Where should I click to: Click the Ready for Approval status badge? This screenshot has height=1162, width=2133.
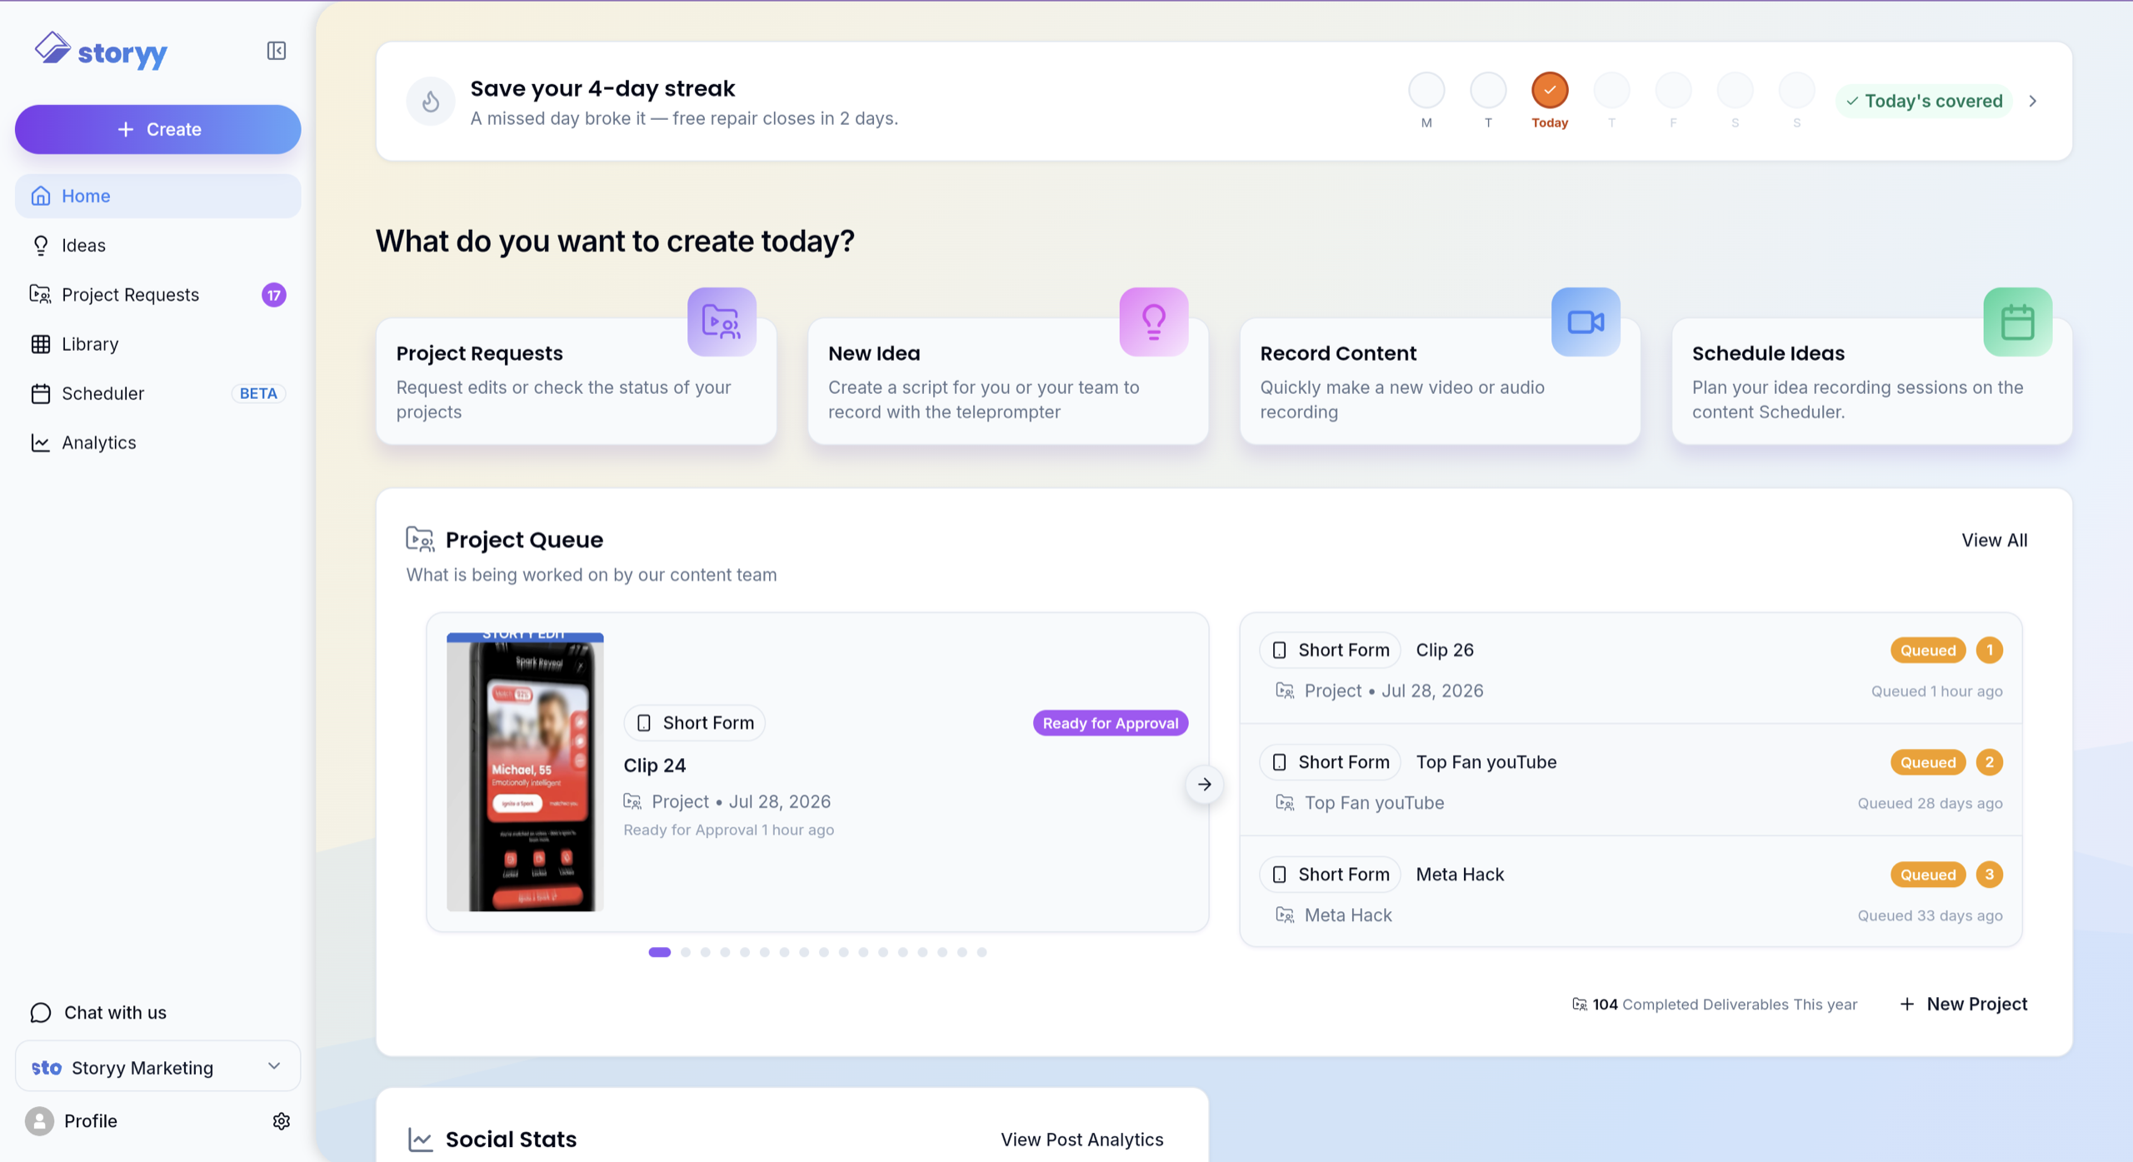[x=1110, y=723]
